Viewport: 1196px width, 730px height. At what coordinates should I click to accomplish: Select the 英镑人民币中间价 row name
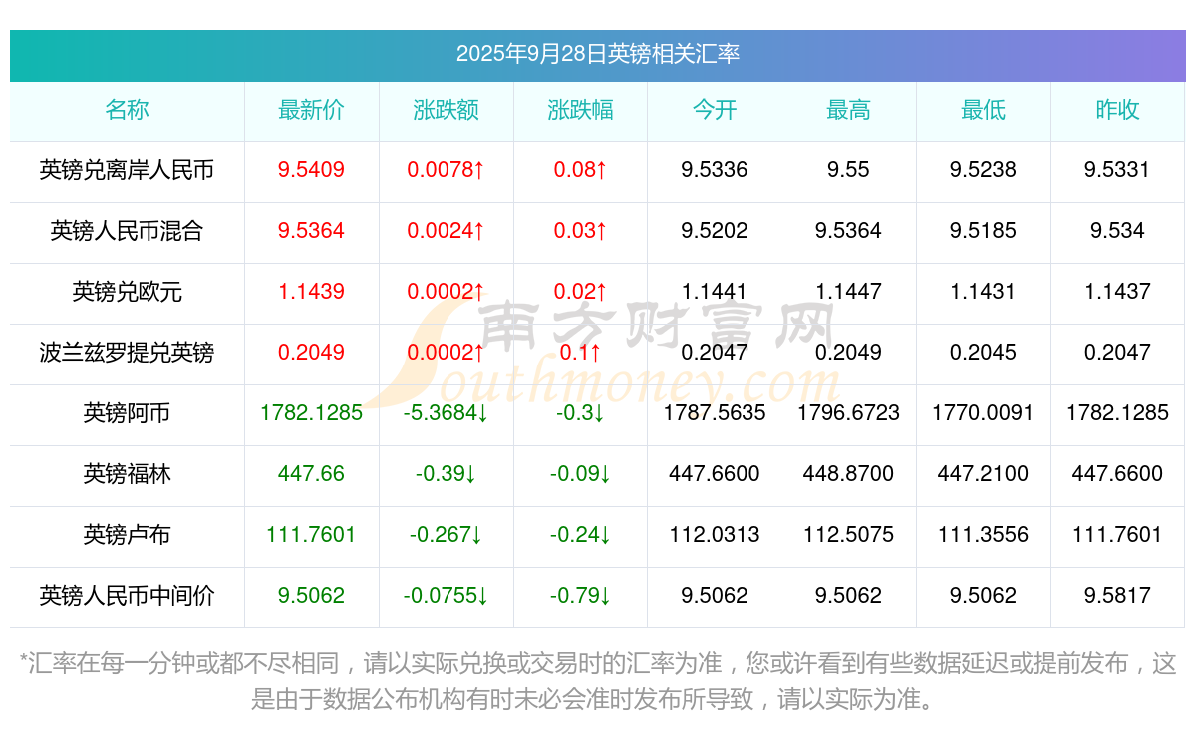click(127, 596)
